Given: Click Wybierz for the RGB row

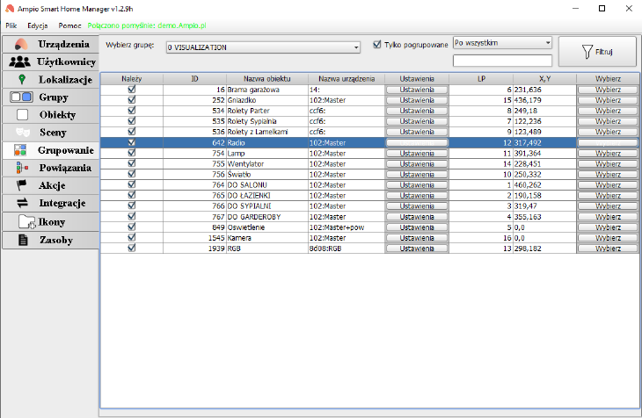Looking at the screenshot, I should point(608,249).
